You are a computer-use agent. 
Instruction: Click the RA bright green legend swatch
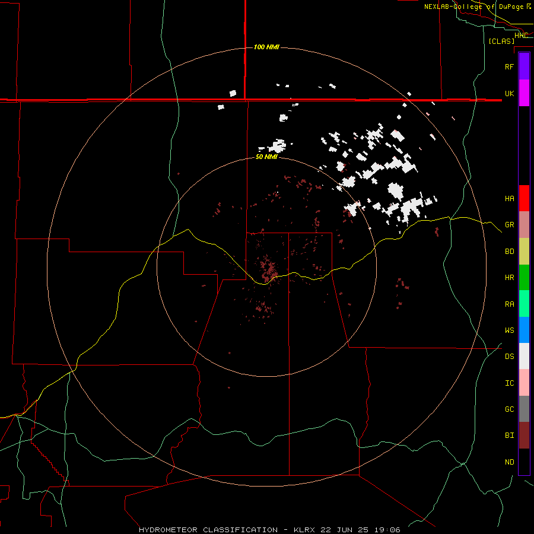coord(524,304)
